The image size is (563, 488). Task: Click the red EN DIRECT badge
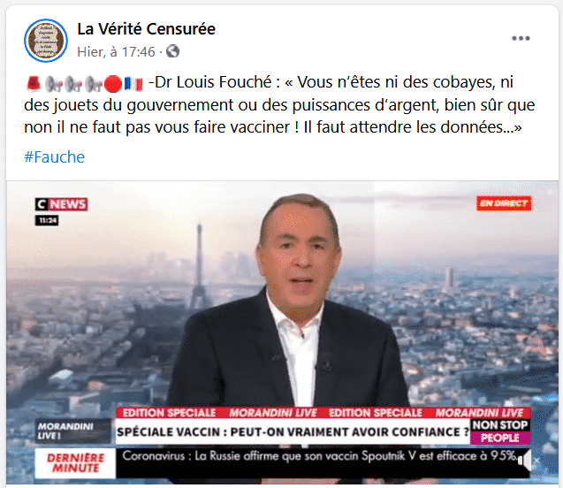pyautogui.click(x=504, y=203)
